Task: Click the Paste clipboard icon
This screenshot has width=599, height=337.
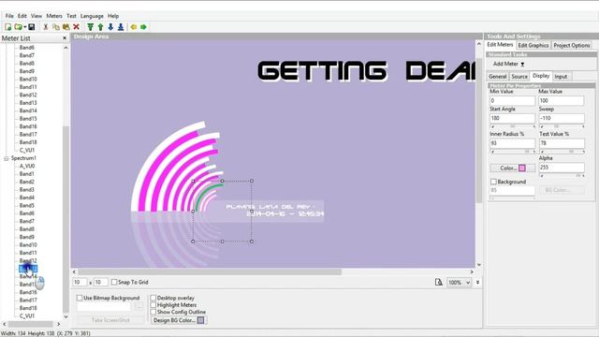Action: [66, 27]
